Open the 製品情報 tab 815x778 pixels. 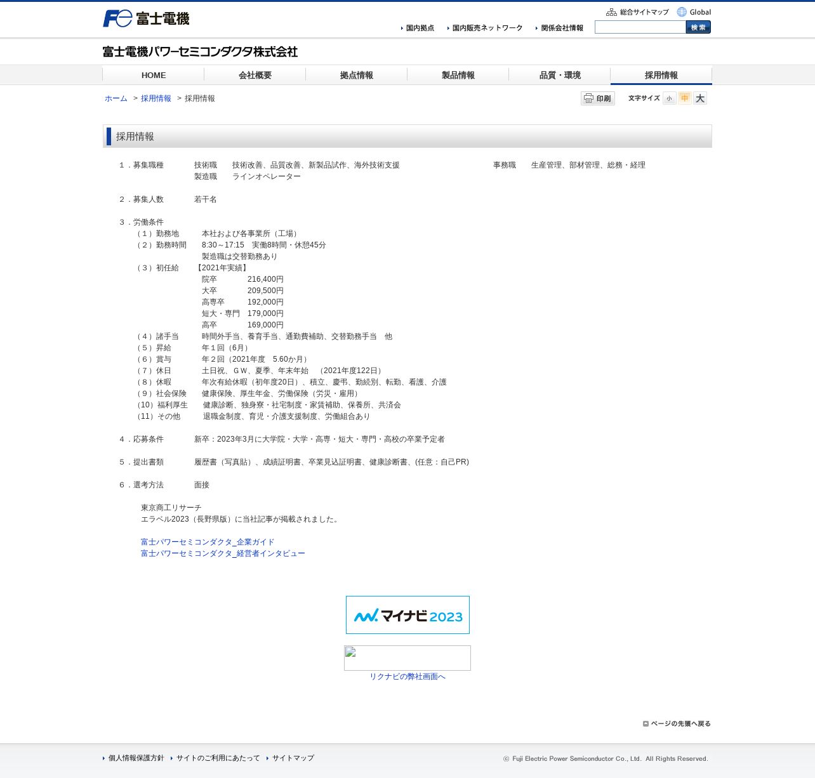pos(458,75)
